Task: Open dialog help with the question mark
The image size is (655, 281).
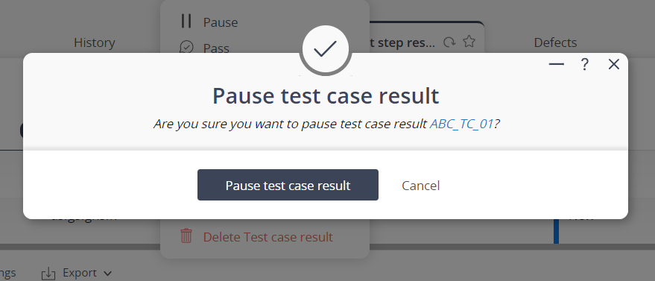Action: 584,64
